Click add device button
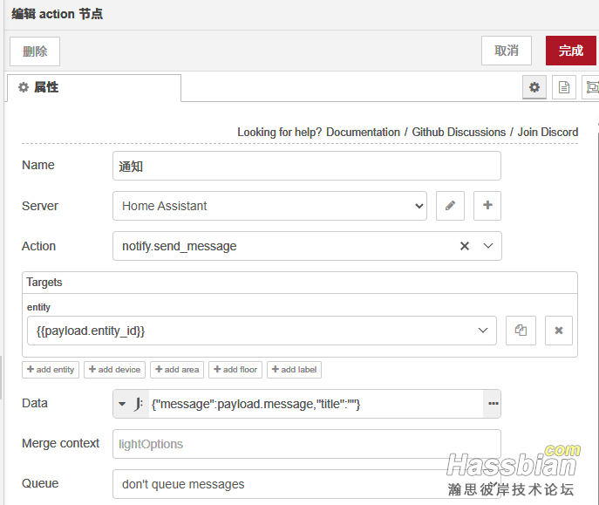The width and height of the screenshot is (599, 505). click(x=114, y=370)
